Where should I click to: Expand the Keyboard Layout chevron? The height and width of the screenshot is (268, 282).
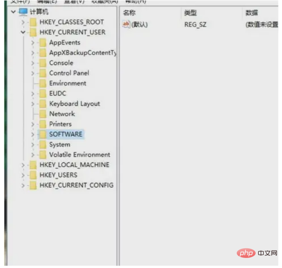click(x=33, y=104)
